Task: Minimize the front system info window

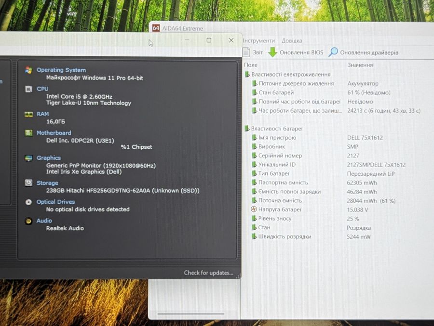Action: (187, 40)
